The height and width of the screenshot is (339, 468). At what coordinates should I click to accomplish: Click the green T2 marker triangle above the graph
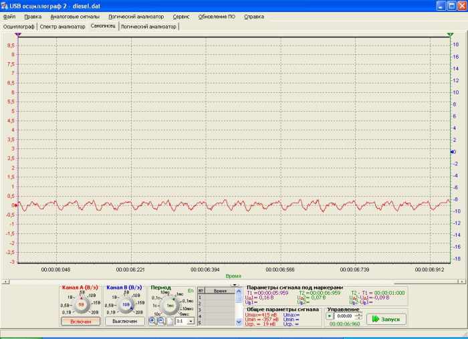[x=450, y=35]
